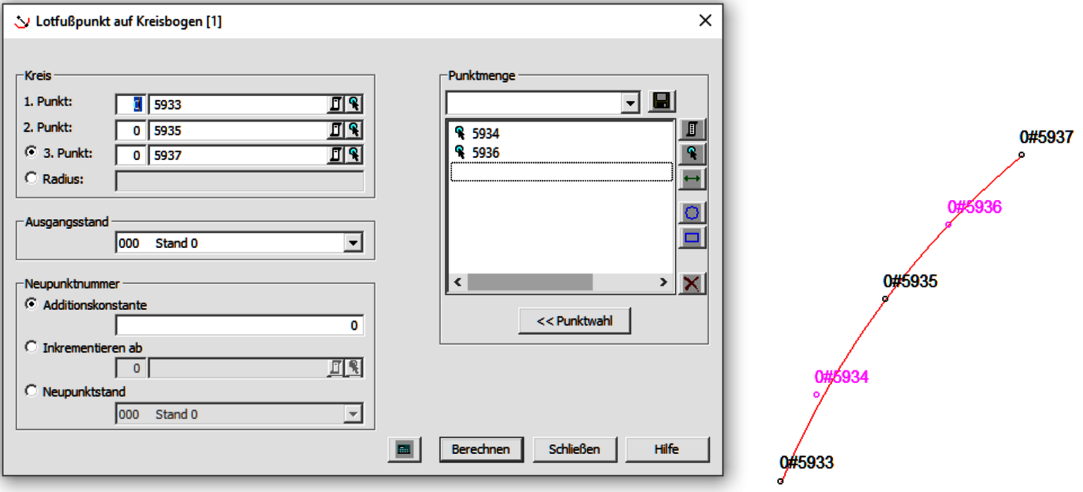Viewport: 1083px width, 492px height.
Task: Select point 5936 in the Punktmenge list
Action: click(x=485, y=153)
